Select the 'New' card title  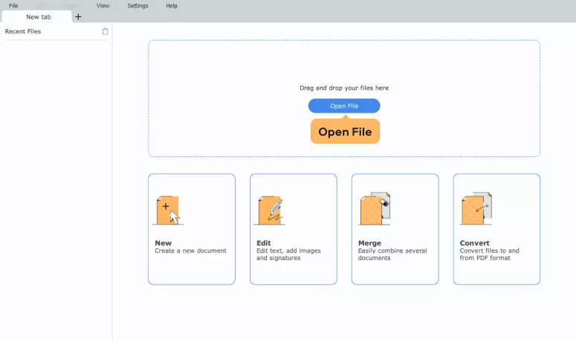tap(163, 243)
